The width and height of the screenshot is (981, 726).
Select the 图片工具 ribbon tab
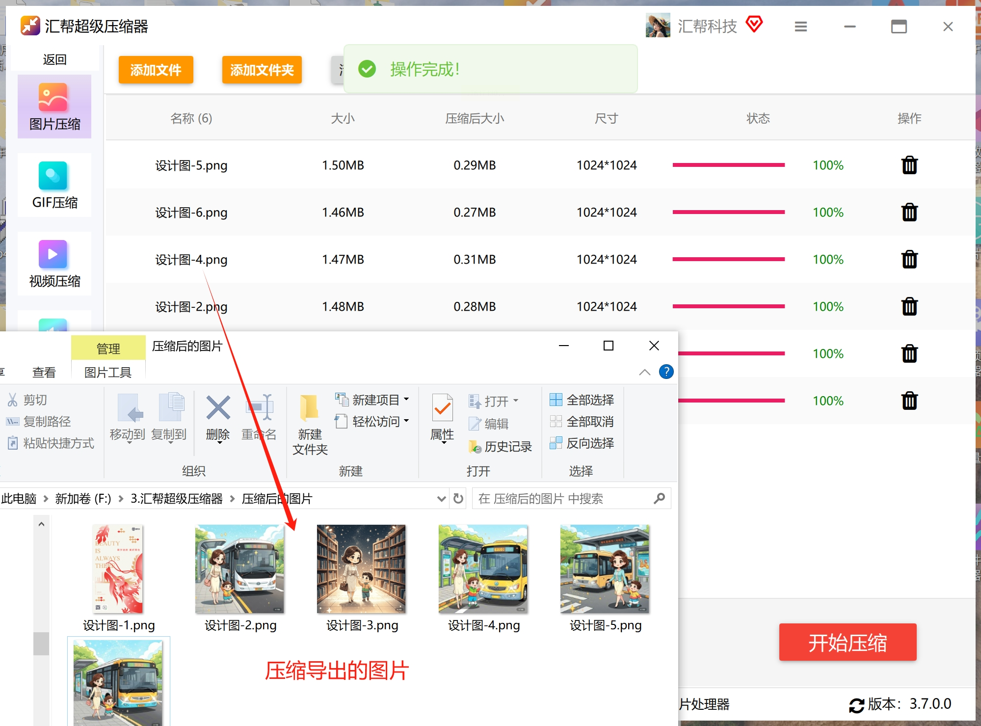coord(108,373)
